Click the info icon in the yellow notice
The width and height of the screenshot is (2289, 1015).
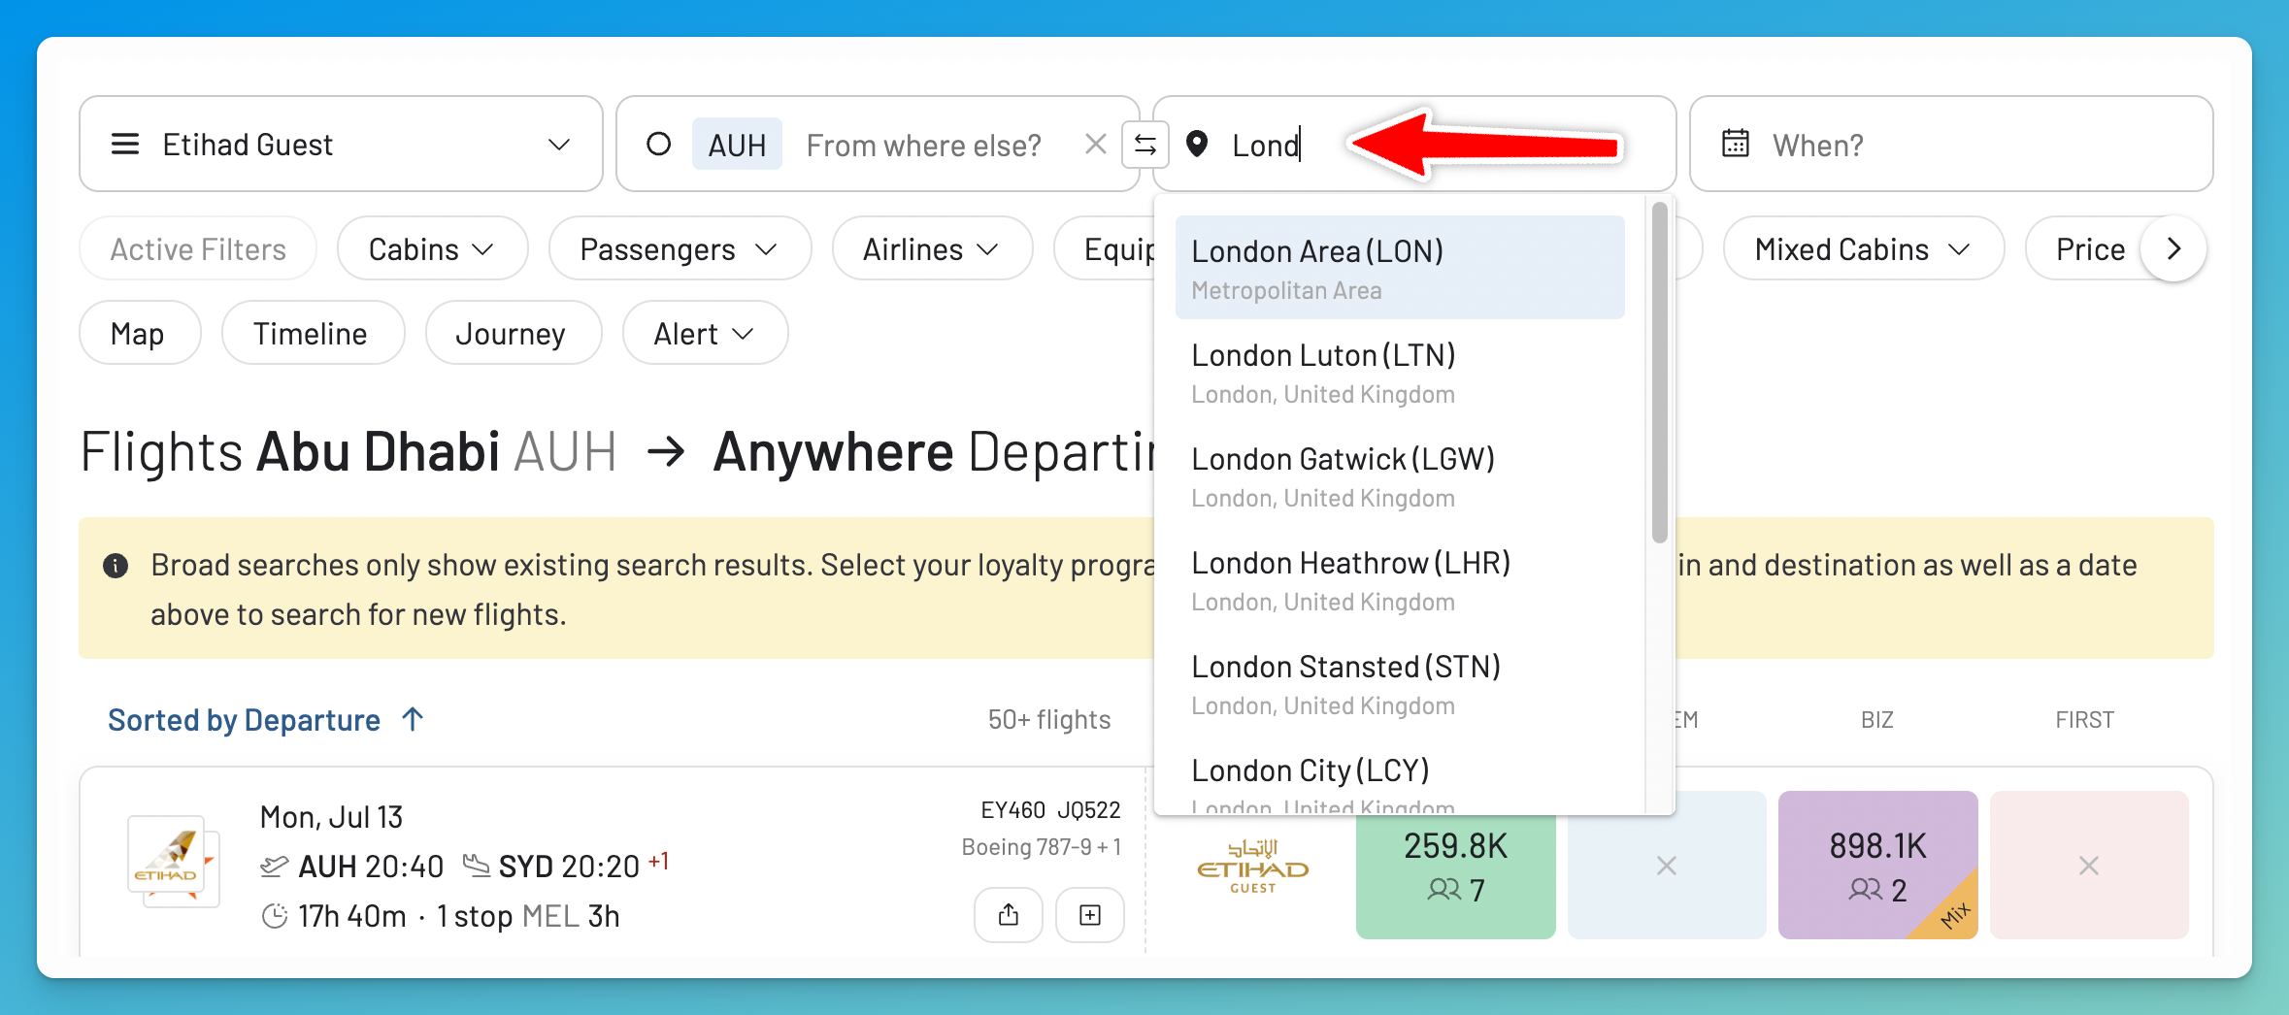pos(116,565)
